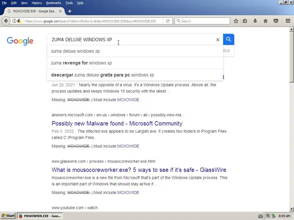The image size is (294, 220).
Task: Click the 'Feb 5, 2022' snippet date
Action: coord(63,131)
